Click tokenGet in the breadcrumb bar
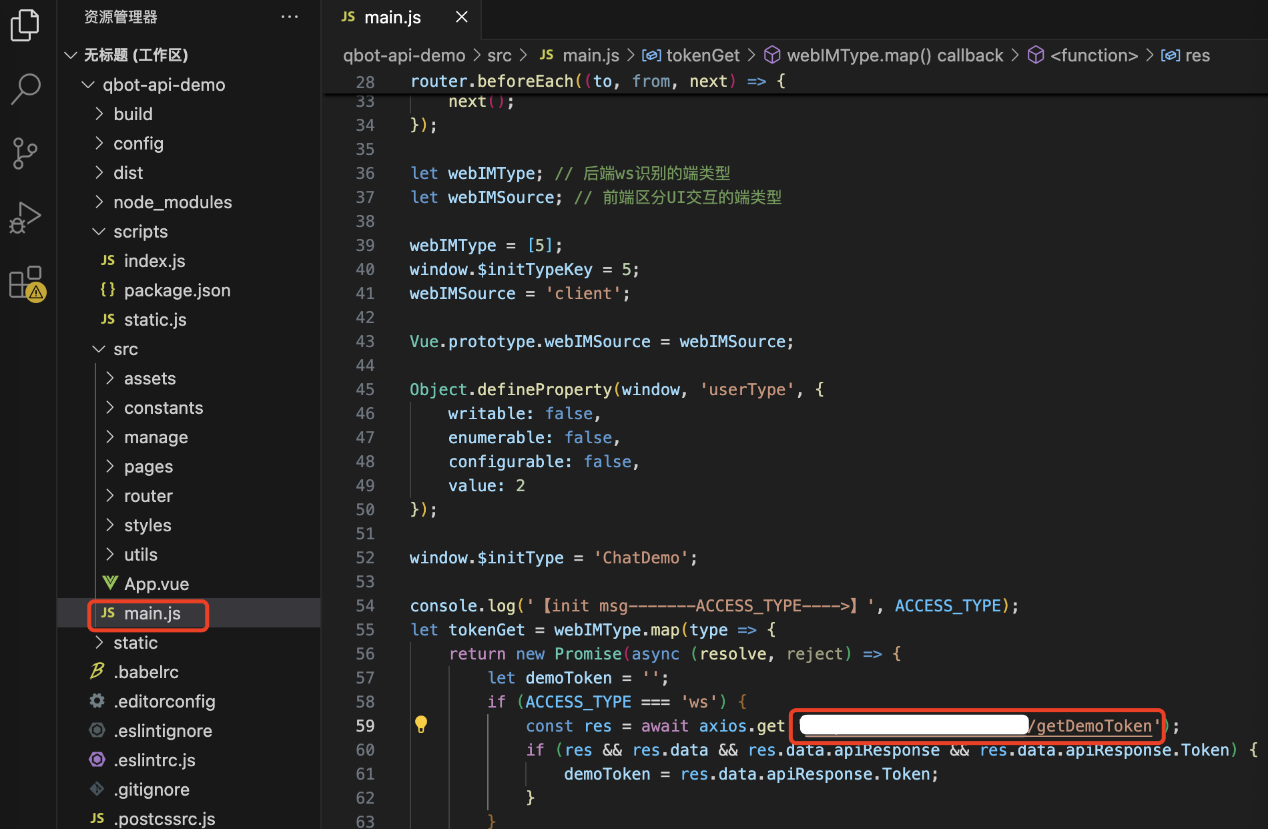 coord(702,55)
